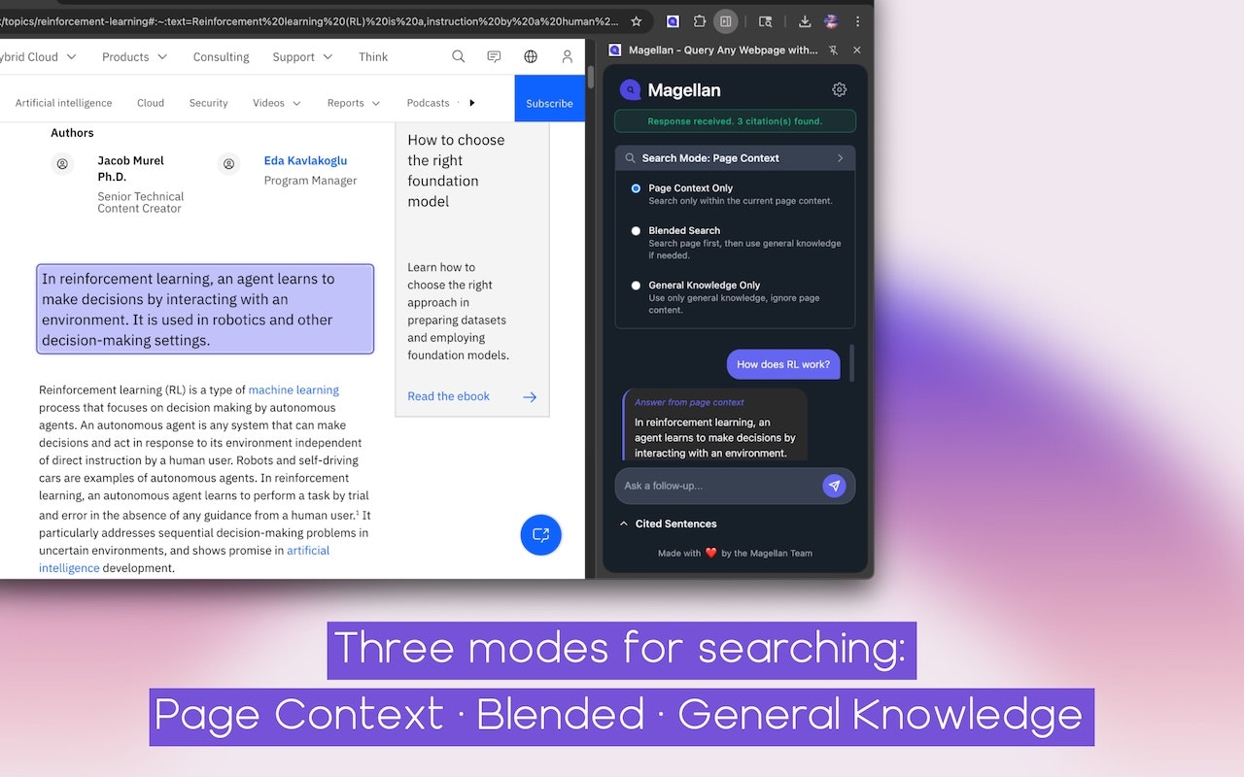Select Blended Search radio option

(x=636, y=231)
